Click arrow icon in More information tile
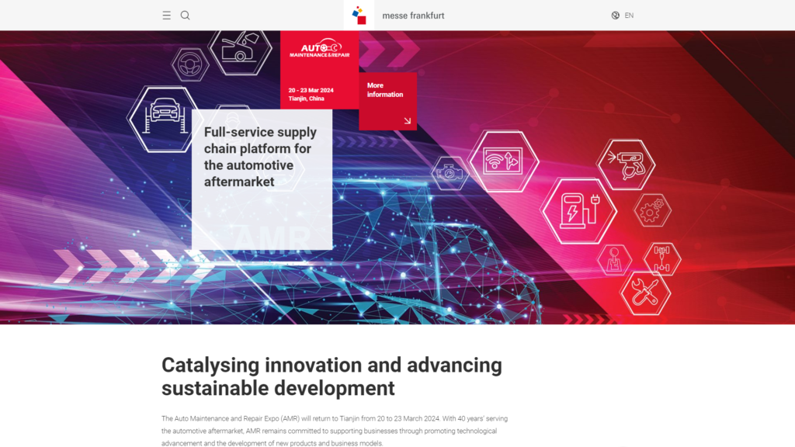Viewport: 795px width, 447px height. 407,120
